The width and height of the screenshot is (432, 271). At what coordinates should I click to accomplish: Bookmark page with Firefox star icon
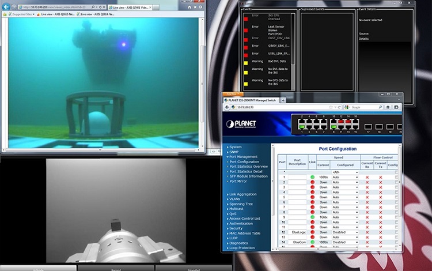331,107
